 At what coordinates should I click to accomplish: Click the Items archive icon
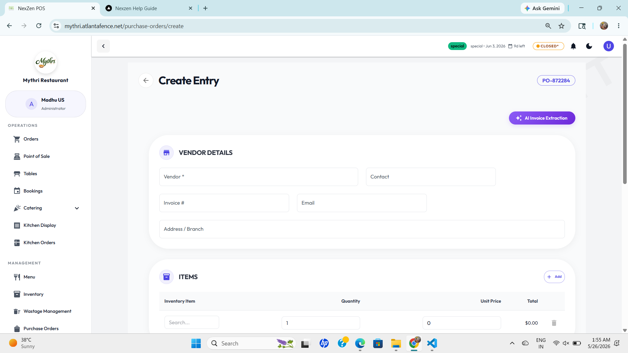pyautogui.click(x=166, y=277)
